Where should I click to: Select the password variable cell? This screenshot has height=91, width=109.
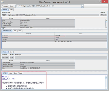(x=28, y=38)
